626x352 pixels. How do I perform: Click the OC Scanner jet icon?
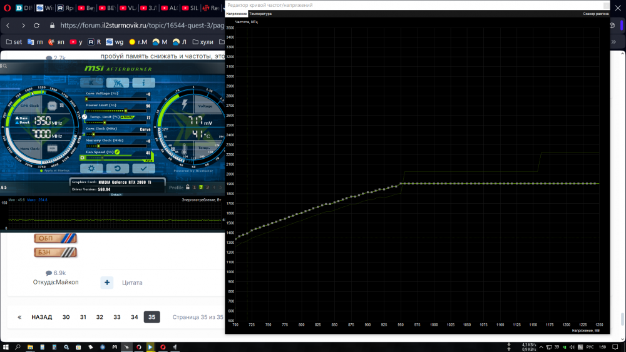(117, 83)
